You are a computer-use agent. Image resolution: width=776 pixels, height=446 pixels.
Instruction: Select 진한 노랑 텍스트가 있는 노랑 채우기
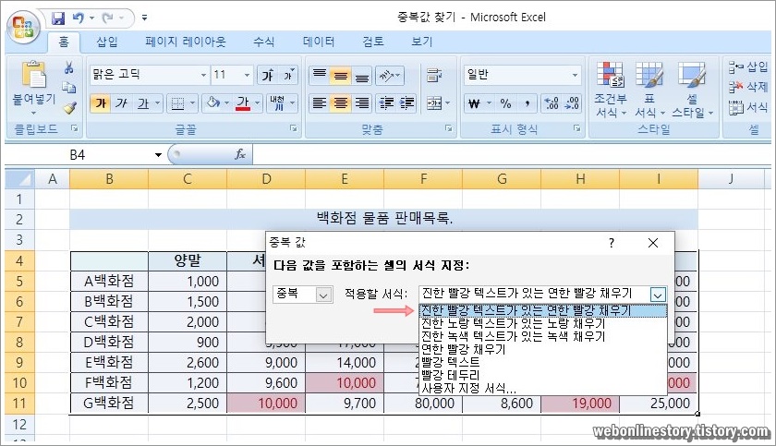click(x=543, y=323)
